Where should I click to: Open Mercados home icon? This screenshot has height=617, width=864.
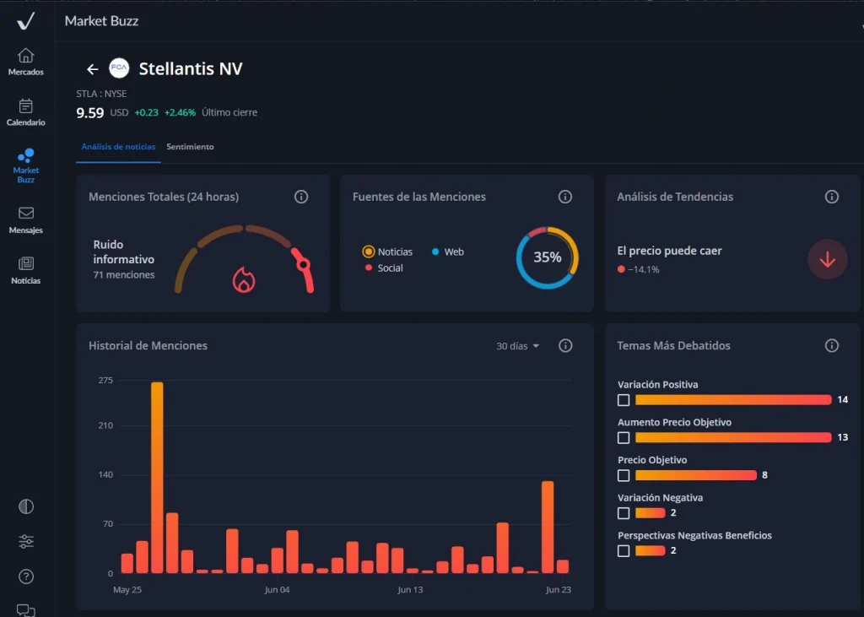click(x=26, y=56)
